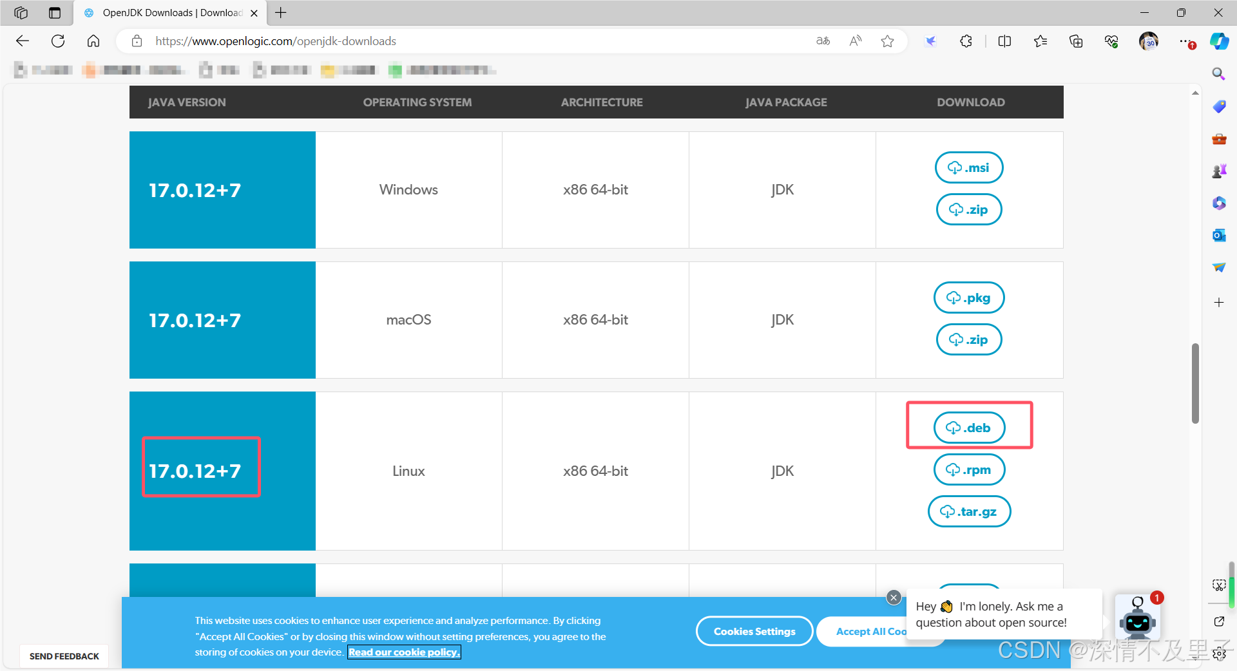
Task: Open the sidebar tools briefcase icon
Action: [1219, 138]
